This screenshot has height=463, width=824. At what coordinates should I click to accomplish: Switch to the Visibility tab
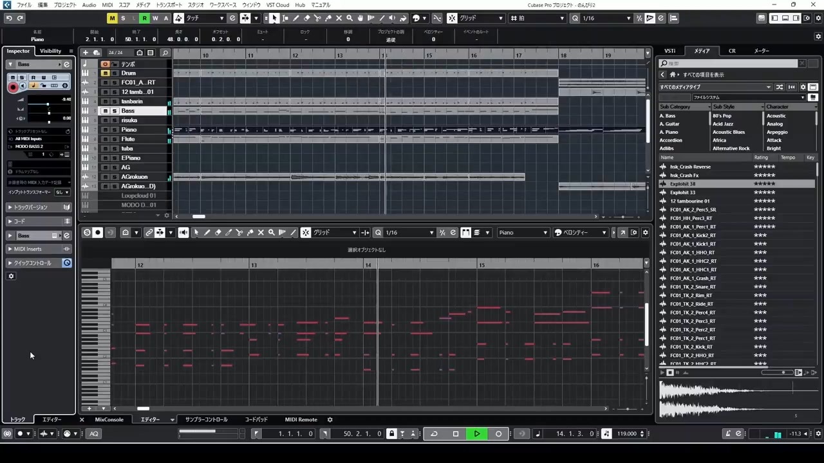tap(50, 51)
